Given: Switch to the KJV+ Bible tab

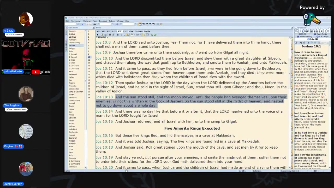Looking at the screenshot, I should point(125,31).
